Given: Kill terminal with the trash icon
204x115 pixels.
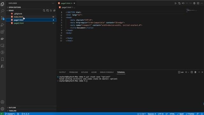Looking at the screenshot, I should [x=195, y=72].
